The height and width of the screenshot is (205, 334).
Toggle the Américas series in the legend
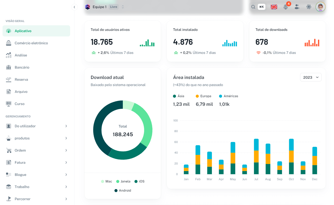pyautogui.click(x=228, y=96)
